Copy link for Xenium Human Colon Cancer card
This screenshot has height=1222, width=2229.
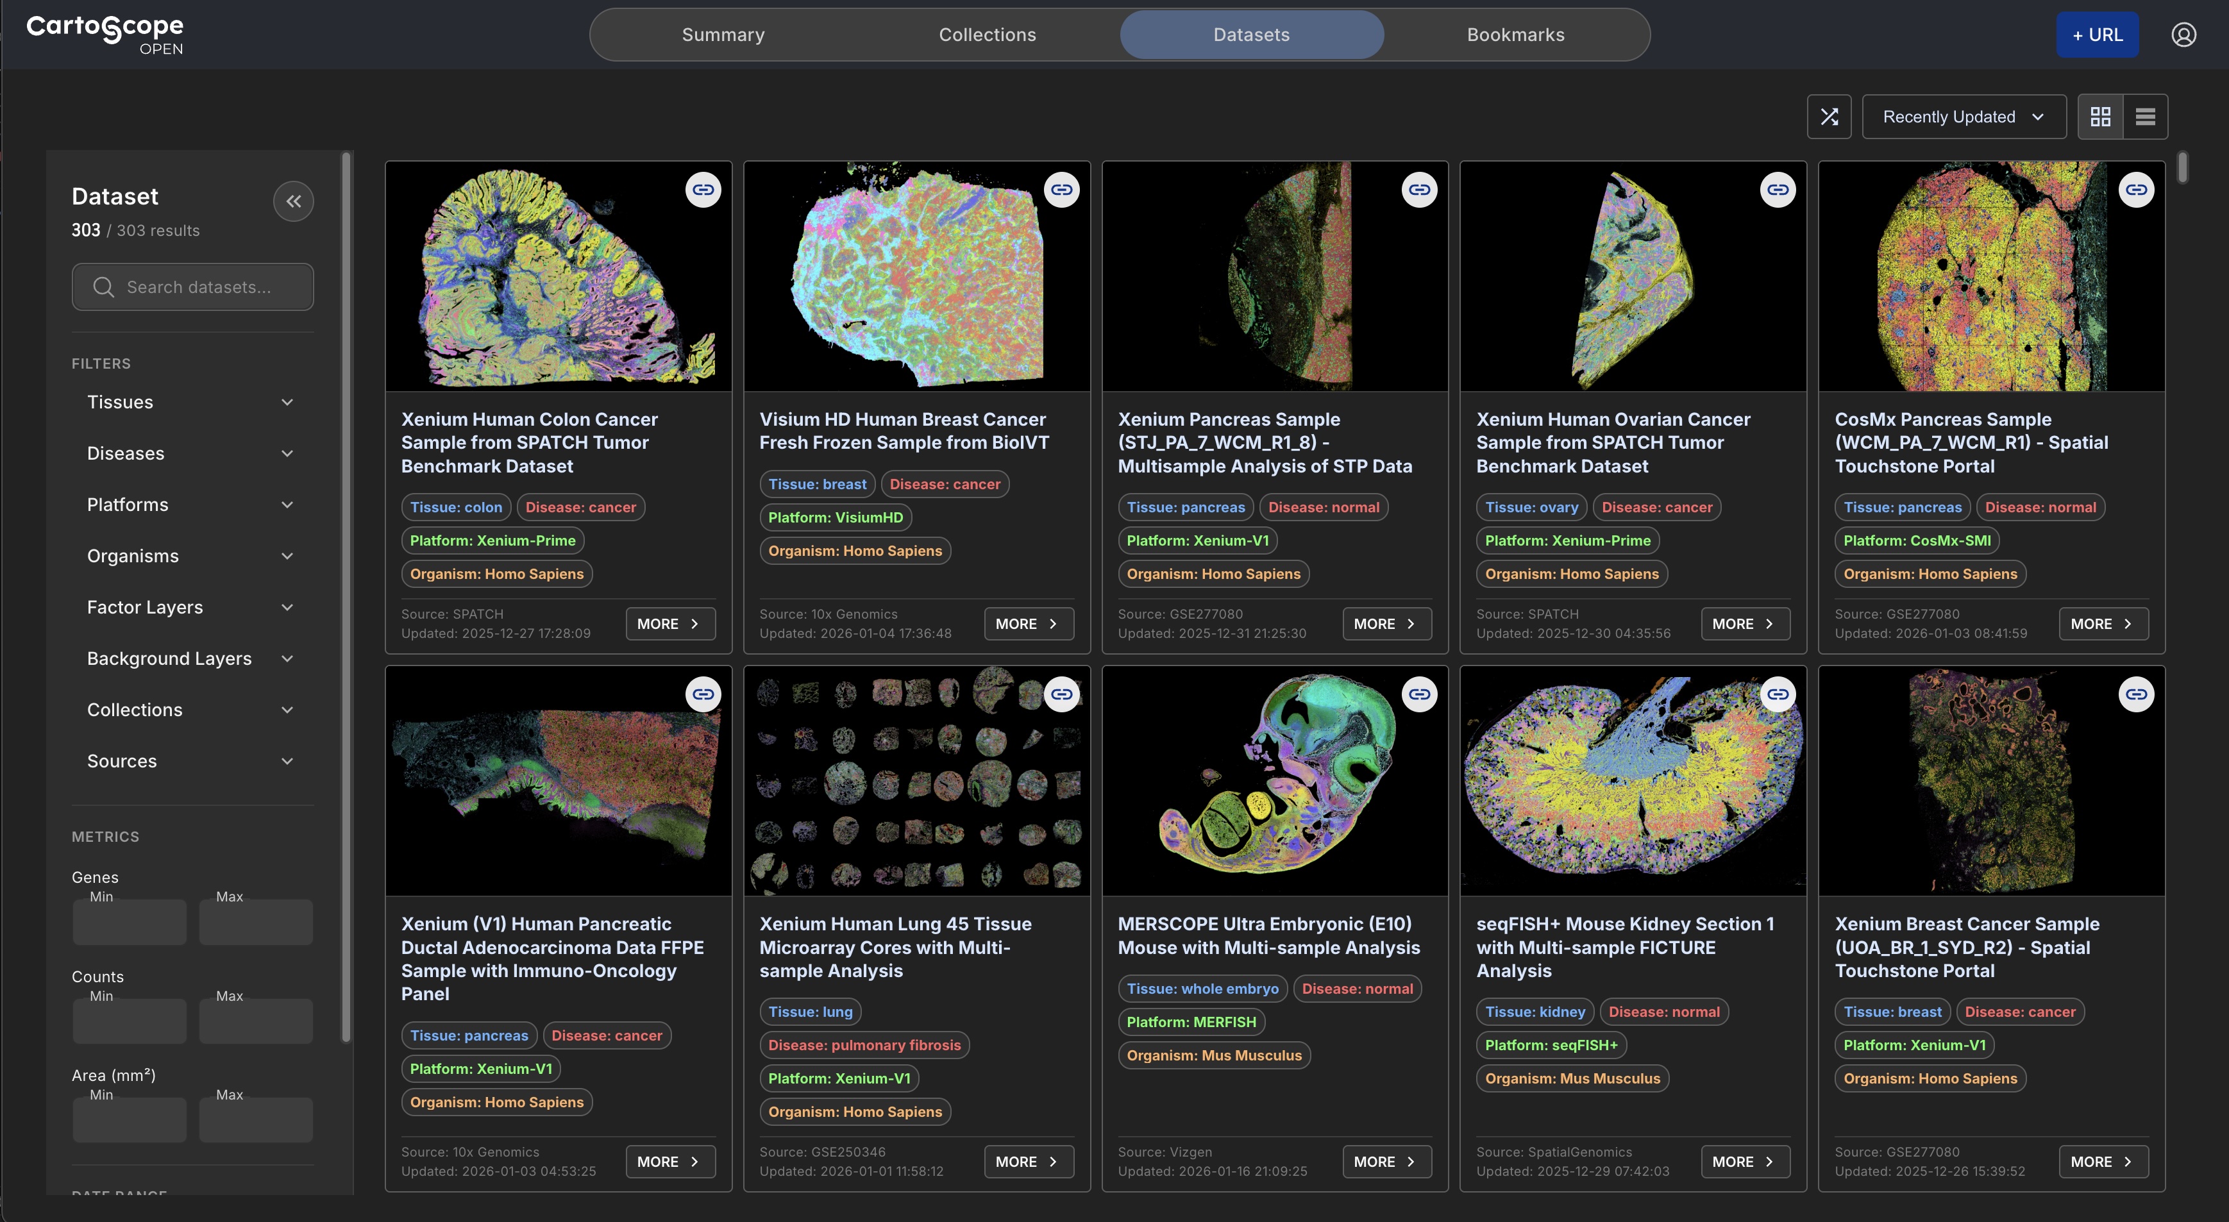(x=703, y=189)
